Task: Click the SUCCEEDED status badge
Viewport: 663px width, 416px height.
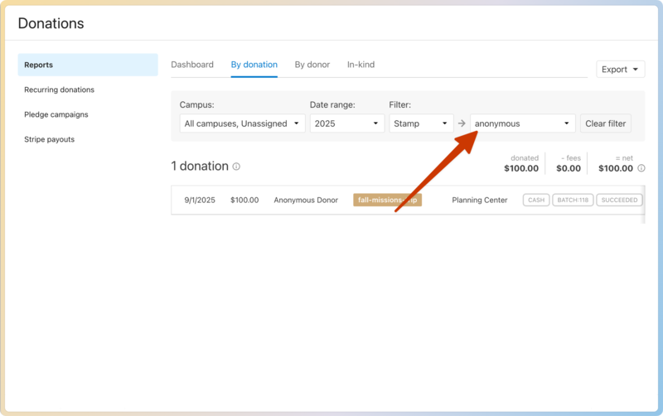Action: [x=619, y=200]
